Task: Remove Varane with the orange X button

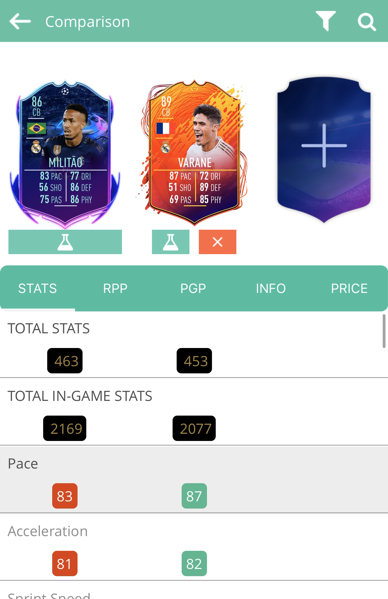Action: point(218,242)
